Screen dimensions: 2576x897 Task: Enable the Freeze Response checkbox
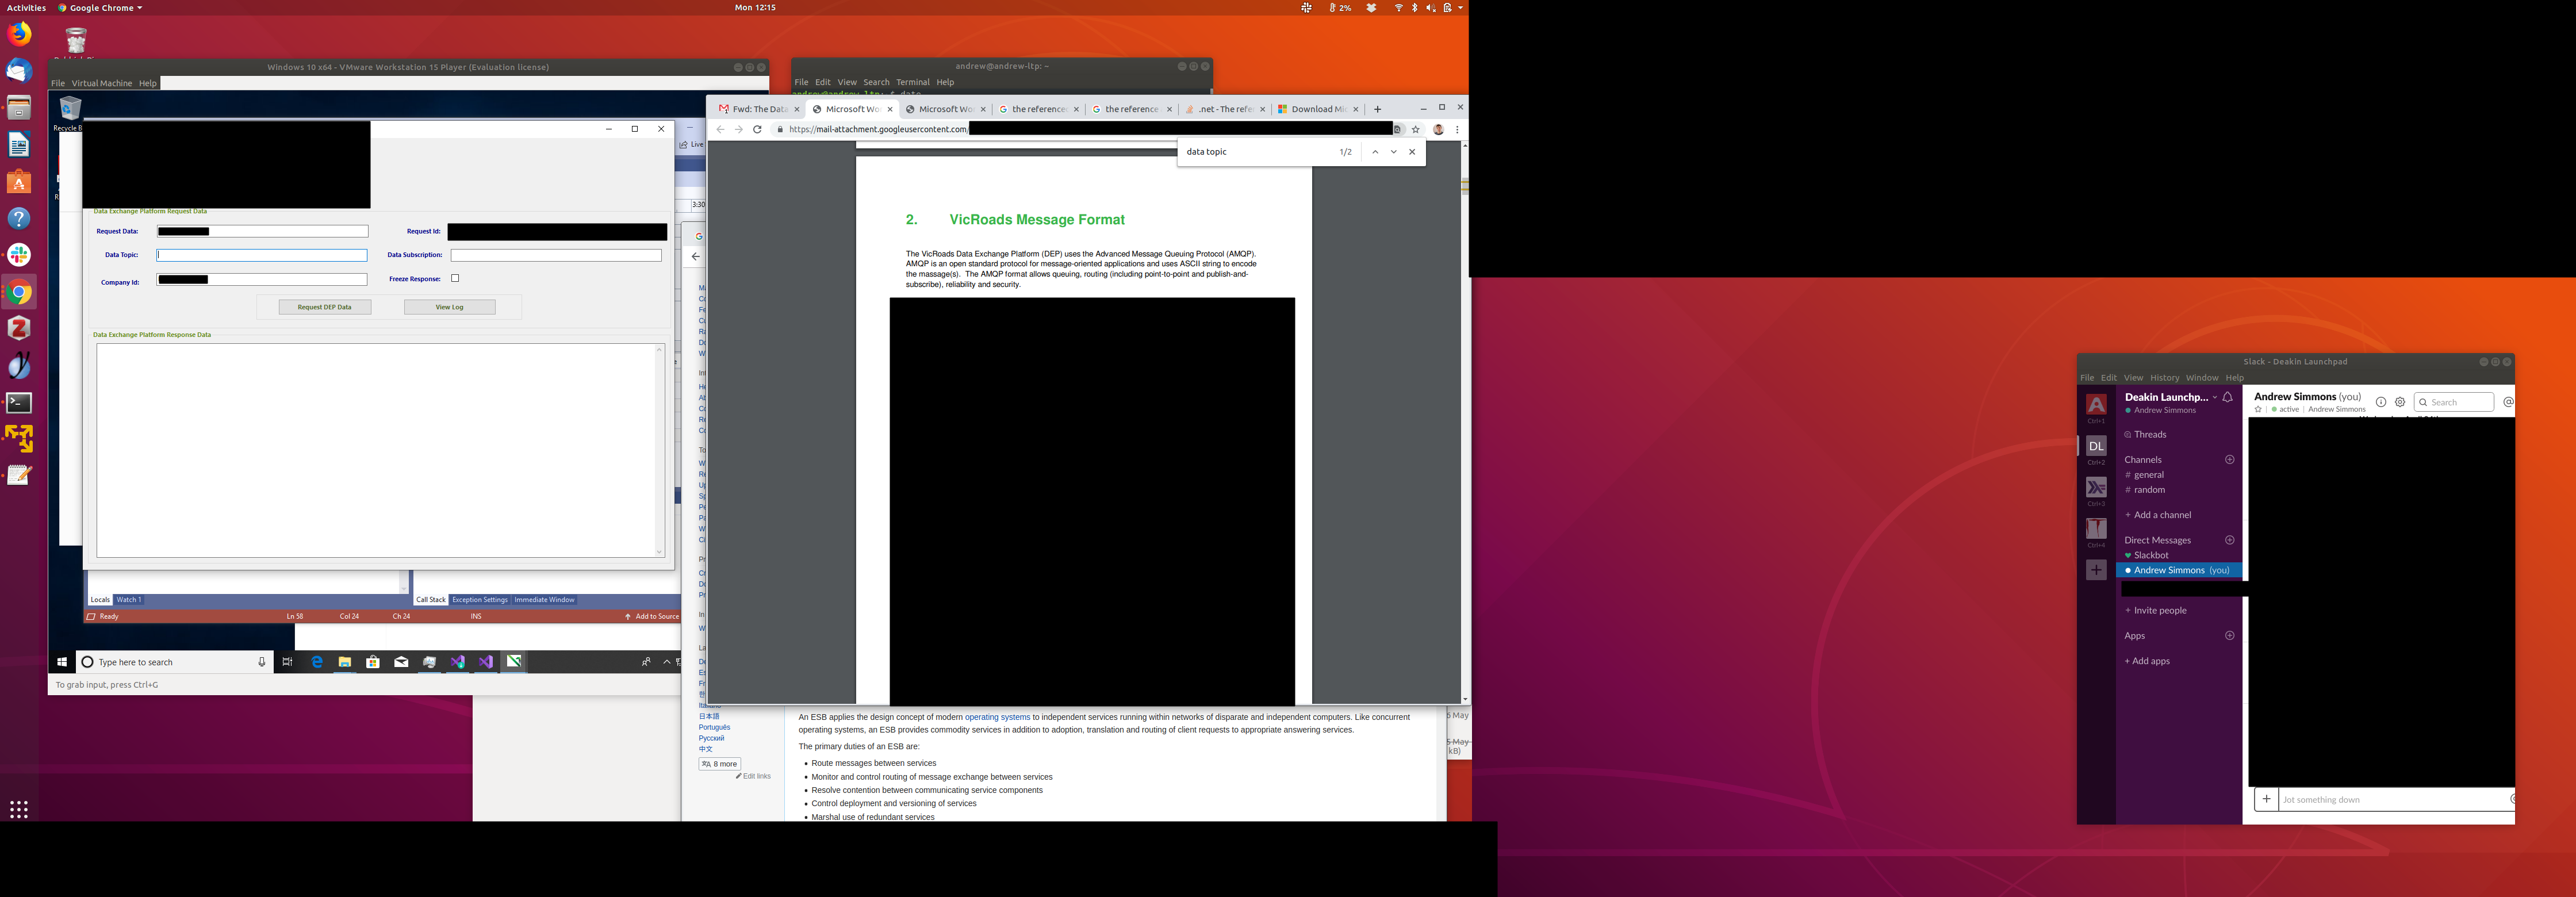[x=455, y=279]
